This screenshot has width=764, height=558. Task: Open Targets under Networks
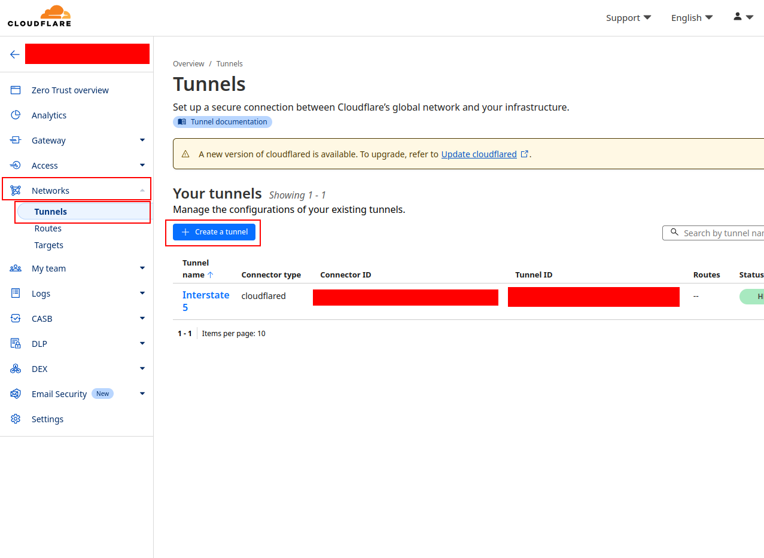pos(49,245)
